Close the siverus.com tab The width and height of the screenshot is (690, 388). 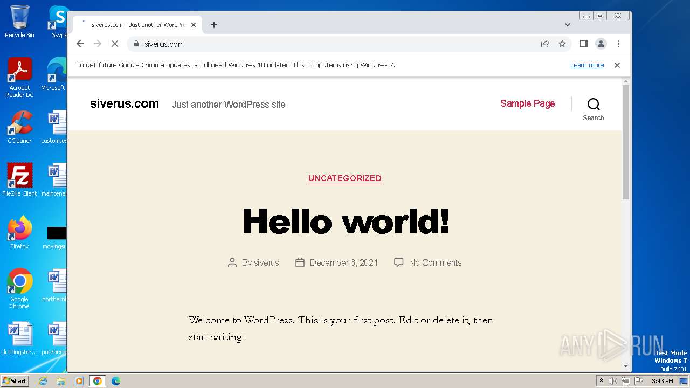[194, 25]
